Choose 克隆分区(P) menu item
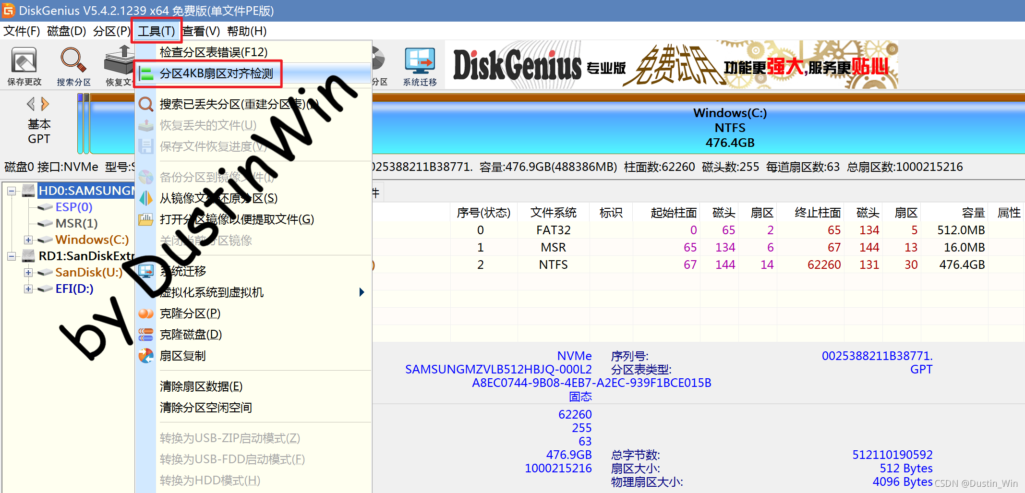 click(254, 313)
